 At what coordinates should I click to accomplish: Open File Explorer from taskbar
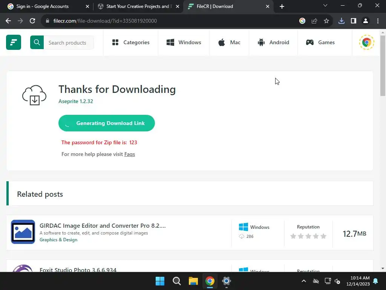(x=193, y=281)
